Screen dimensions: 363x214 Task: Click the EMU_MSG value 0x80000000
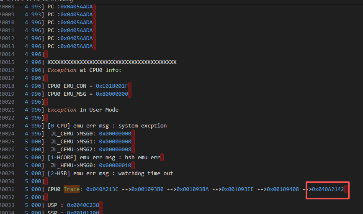click(x=112, y=94)
